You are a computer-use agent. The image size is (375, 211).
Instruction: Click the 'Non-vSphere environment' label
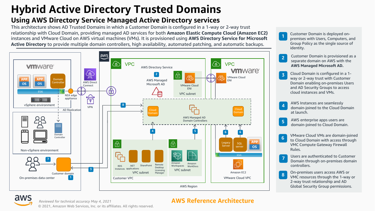tap(40, 150)
